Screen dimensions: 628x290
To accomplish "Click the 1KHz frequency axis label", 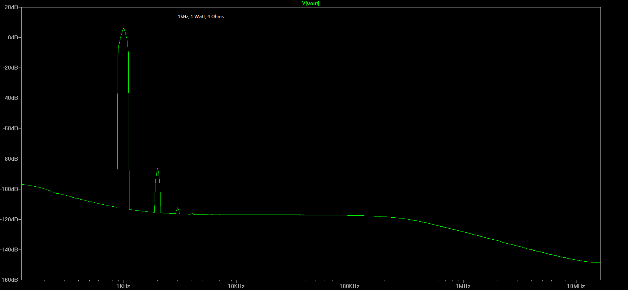I will pos(123,286).
